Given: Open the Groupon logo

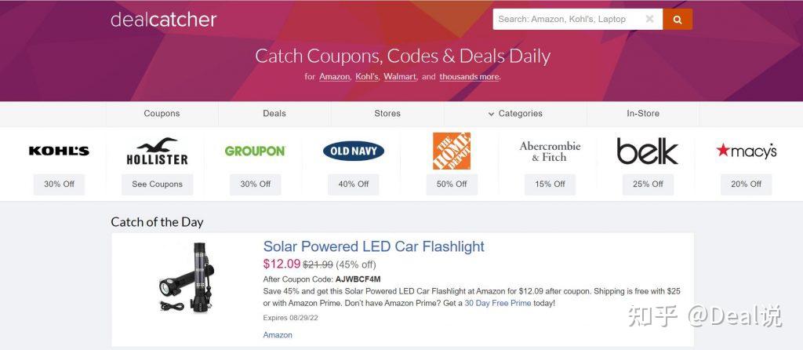Looking at the screenshot, I should coord(255,151).
